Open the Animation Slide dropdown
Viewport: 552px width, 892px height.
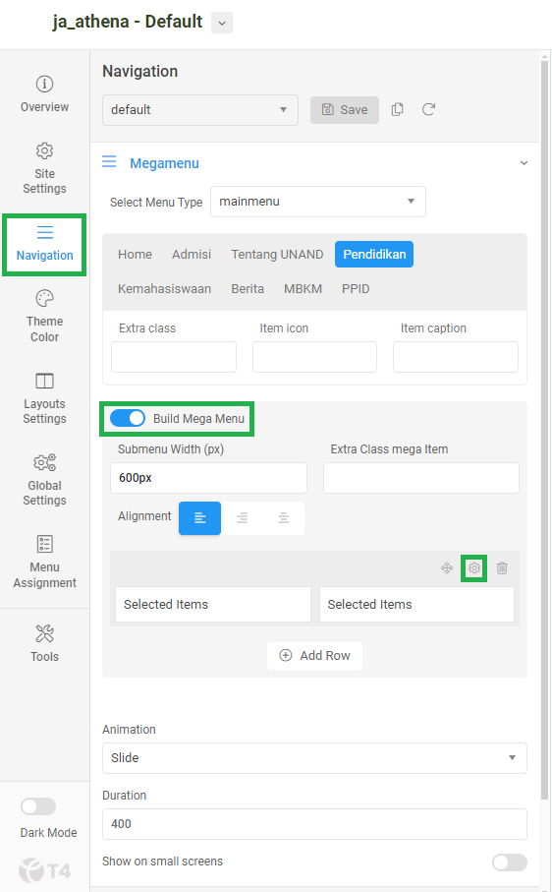point(314,757)
